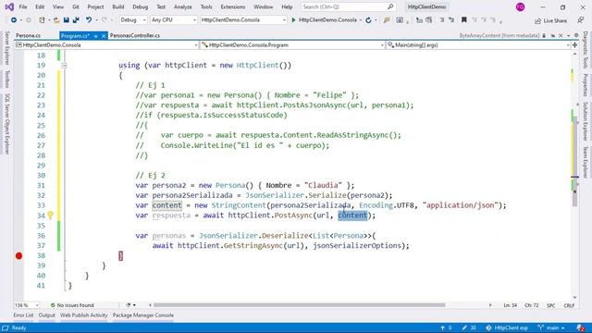Image resolution: width=592 pixels, height=333 pixels.
Task: Open the File menu
Action: pos(23,6)
